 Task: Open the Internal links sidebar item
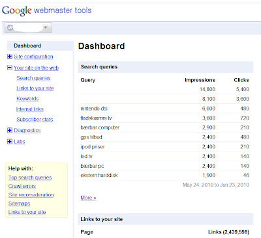click(x=30, y=109)
